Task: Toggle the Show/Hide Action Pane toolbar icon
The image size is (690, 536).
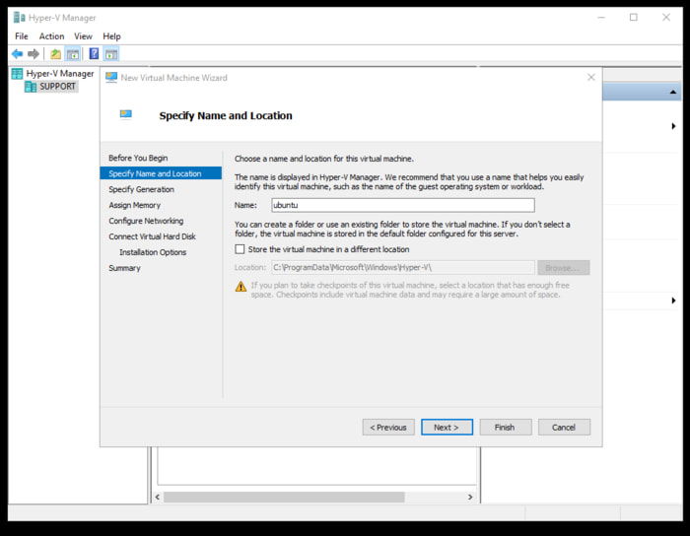Action: [111, 54]
